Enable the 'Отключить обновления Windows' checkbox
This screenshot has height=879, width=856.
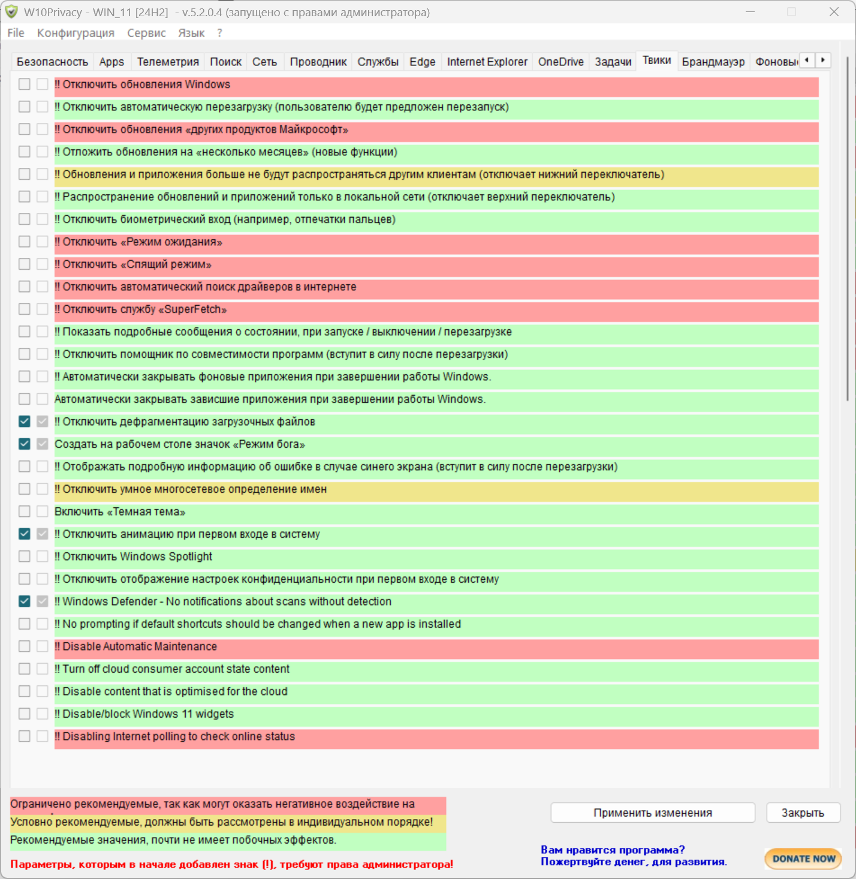coord(25,85)
